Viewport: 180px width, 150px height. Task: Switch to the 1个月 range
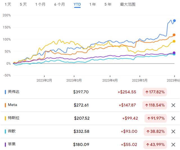[40, 4]
